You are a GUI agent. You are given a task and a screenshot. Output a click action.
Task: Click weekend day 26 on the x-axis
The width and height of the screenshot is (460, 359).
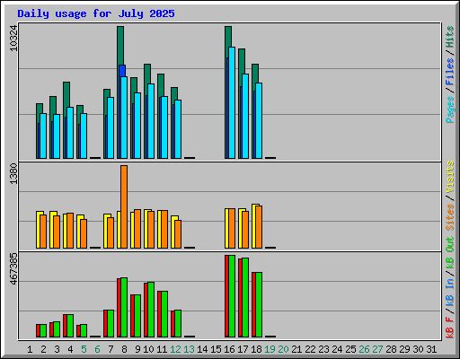[364, 349]
